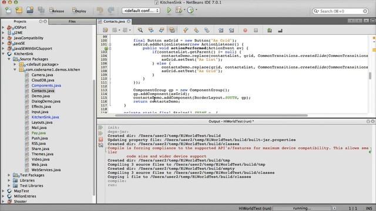The width and height of the screenshot is (376, 211).
Task: Click the New Project toolbar icon
Action: click(x=19, y=11)
